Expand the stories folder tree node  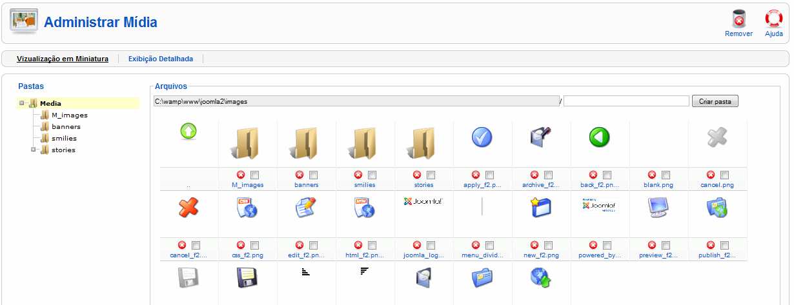[34, 150]
